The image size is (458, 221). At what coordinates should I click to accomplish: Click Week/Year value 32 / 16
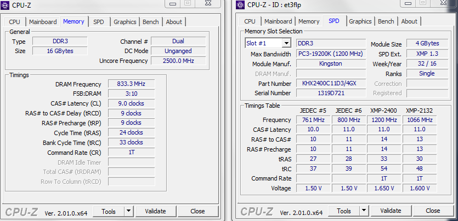coord(427,63)
